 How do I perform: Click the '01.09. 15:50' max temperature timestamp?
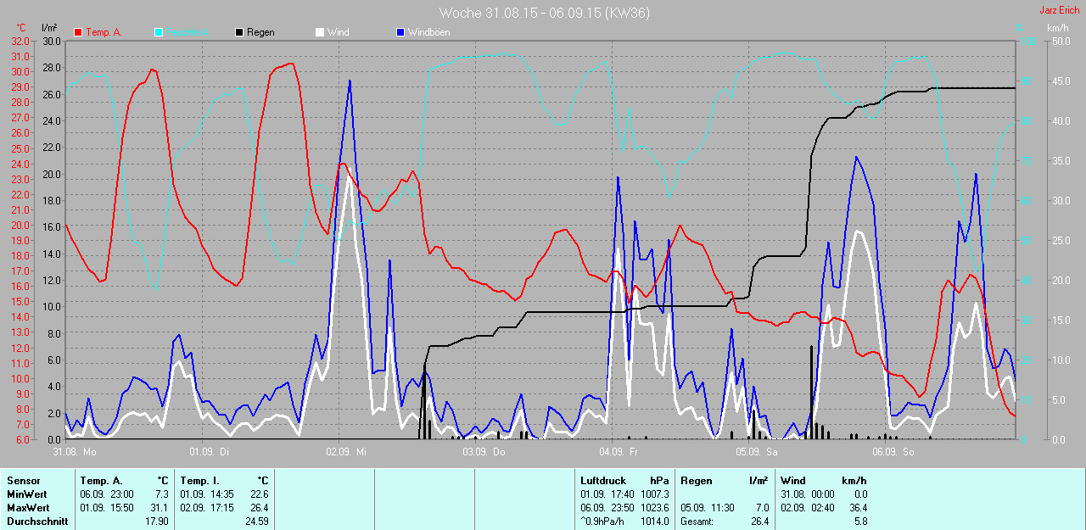click(106, 508)
